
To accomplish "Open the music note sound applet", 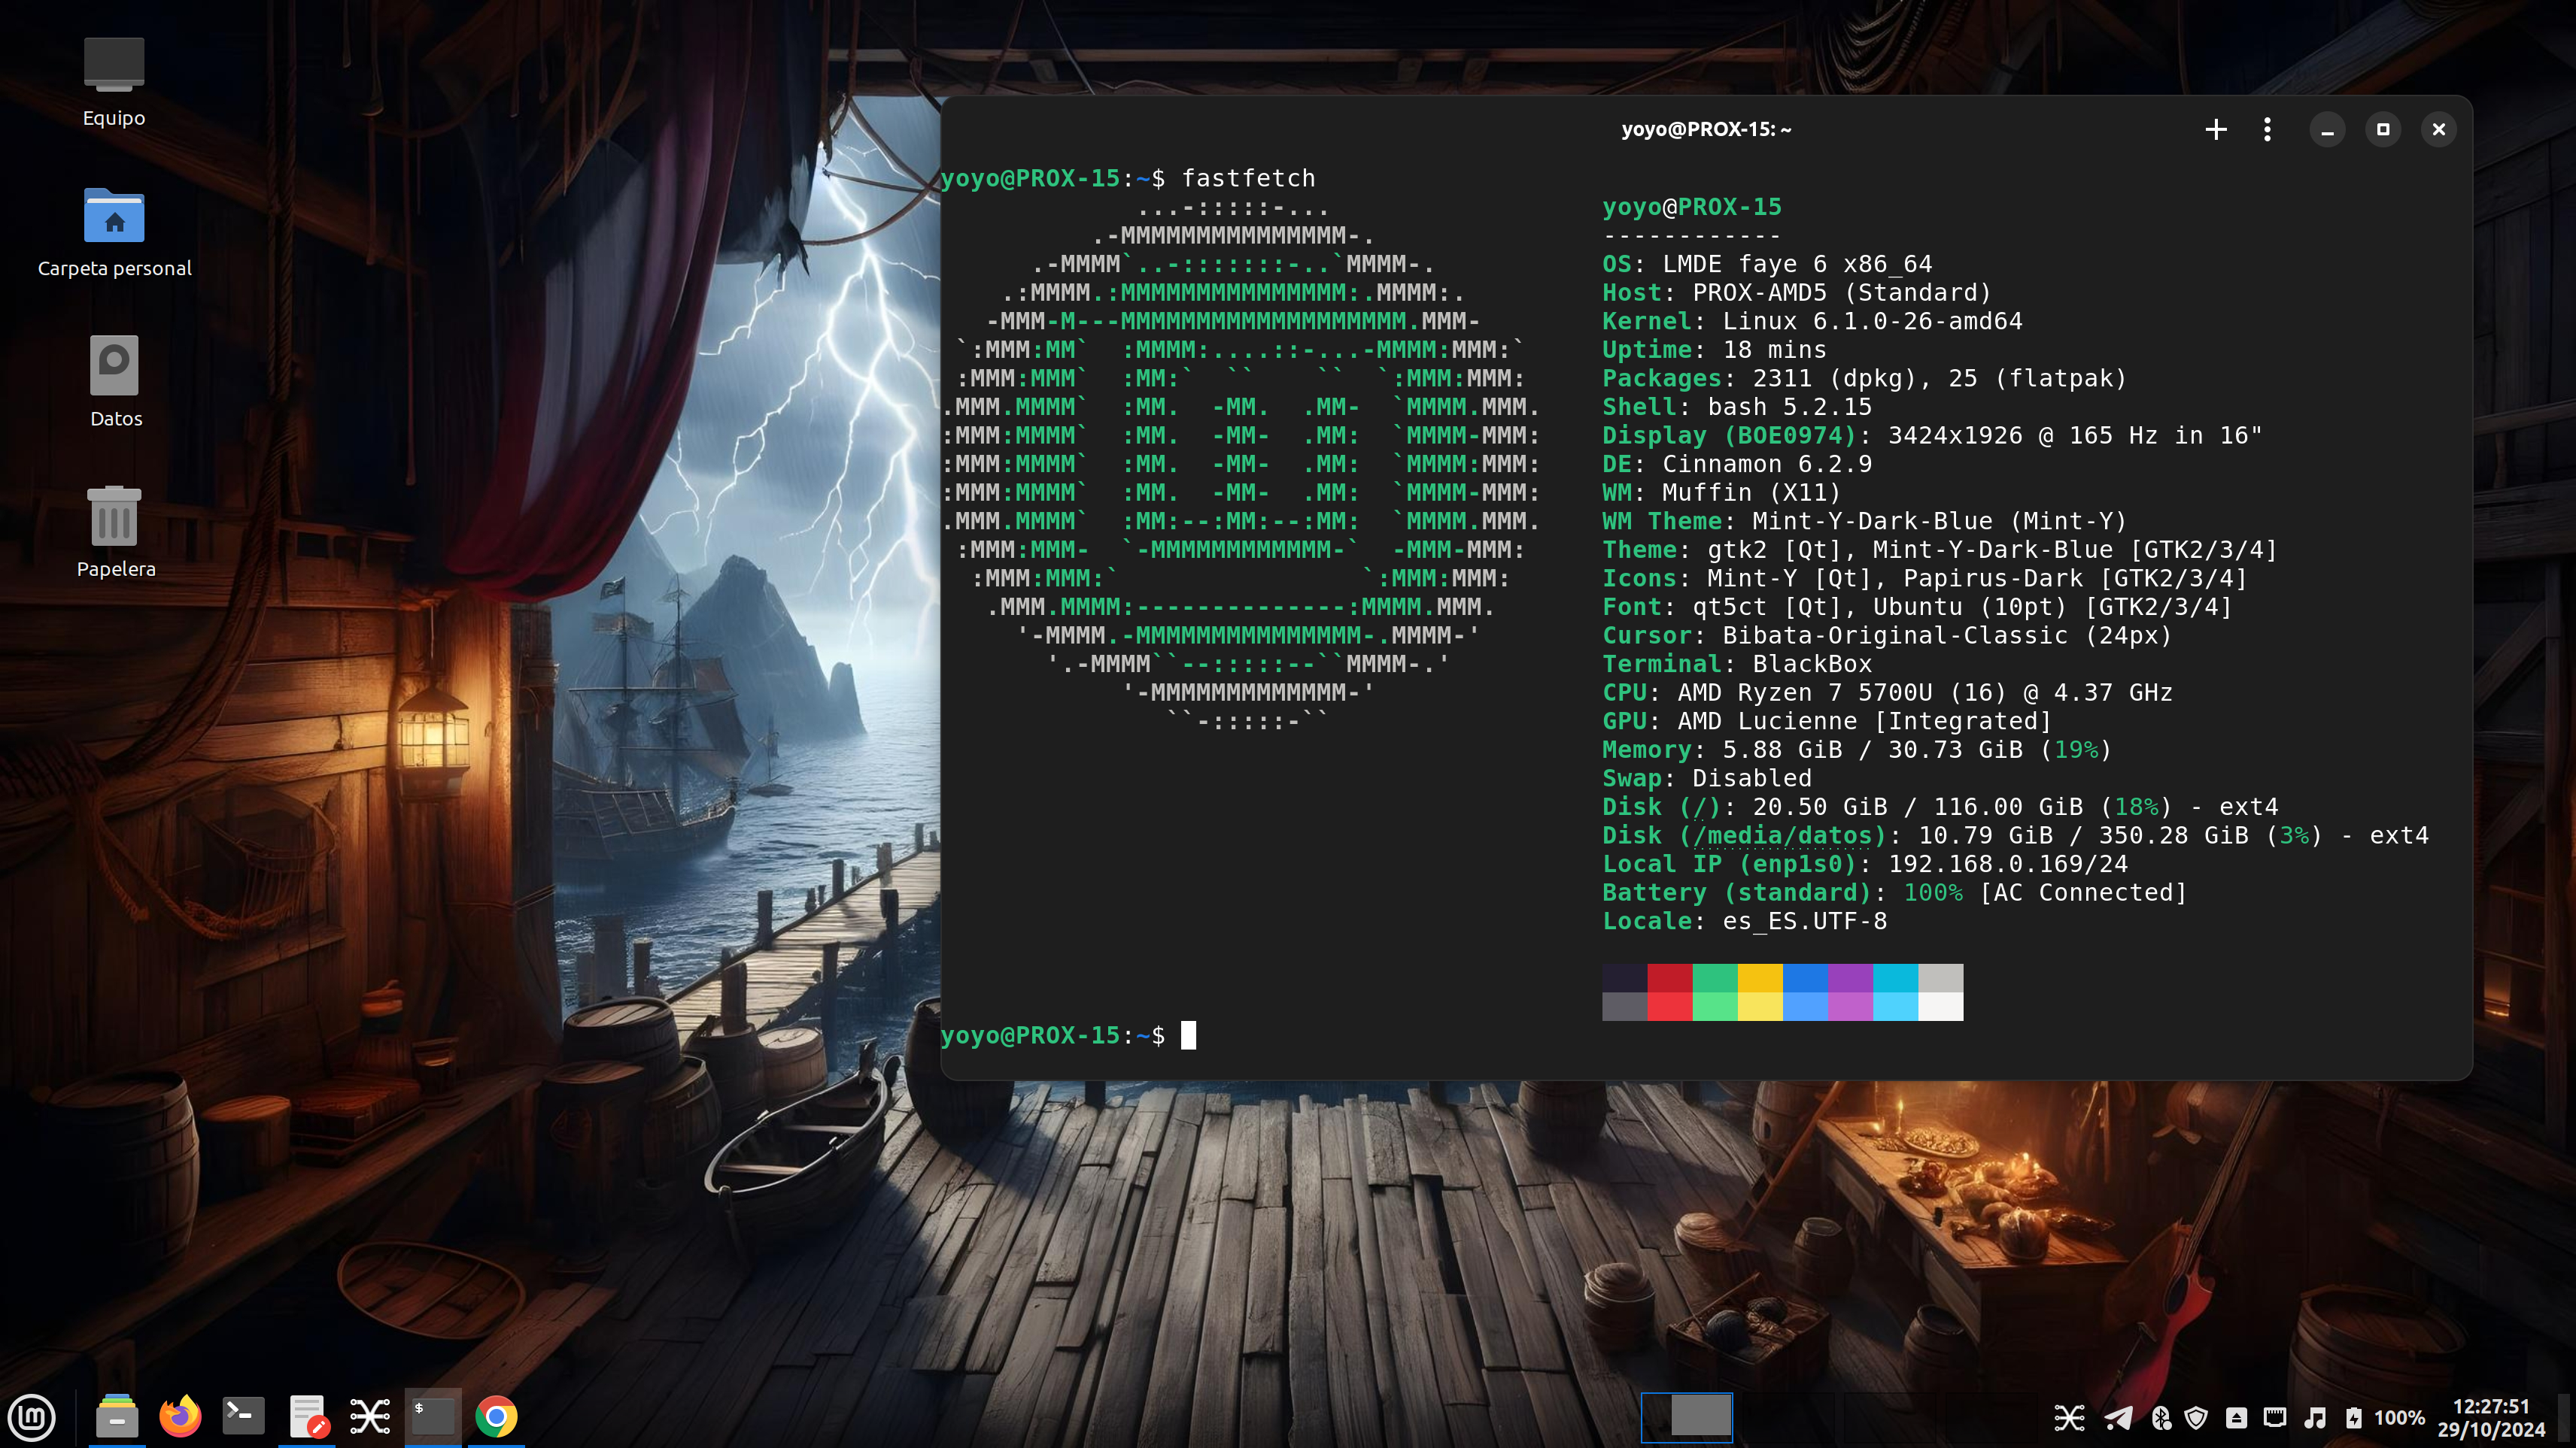I will coord(2314,1417).
